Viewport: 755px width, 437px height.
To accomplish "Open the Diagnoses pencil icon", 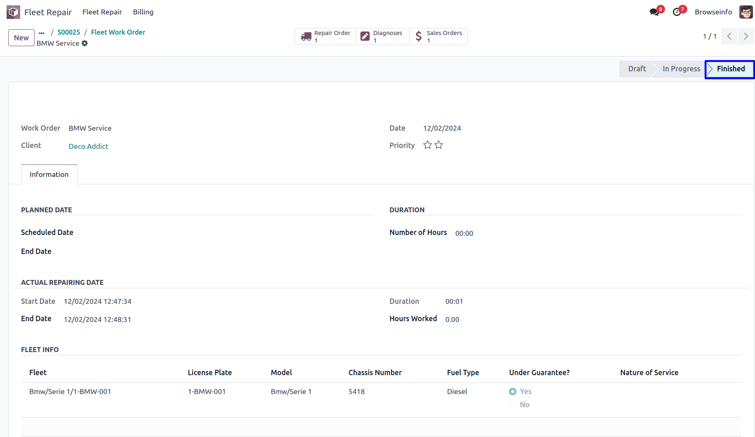I will pos(365,36).
